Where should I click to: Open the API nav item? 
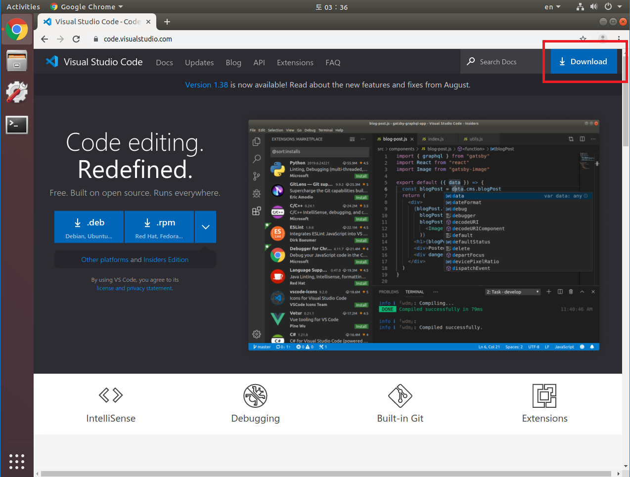[259, 62]
